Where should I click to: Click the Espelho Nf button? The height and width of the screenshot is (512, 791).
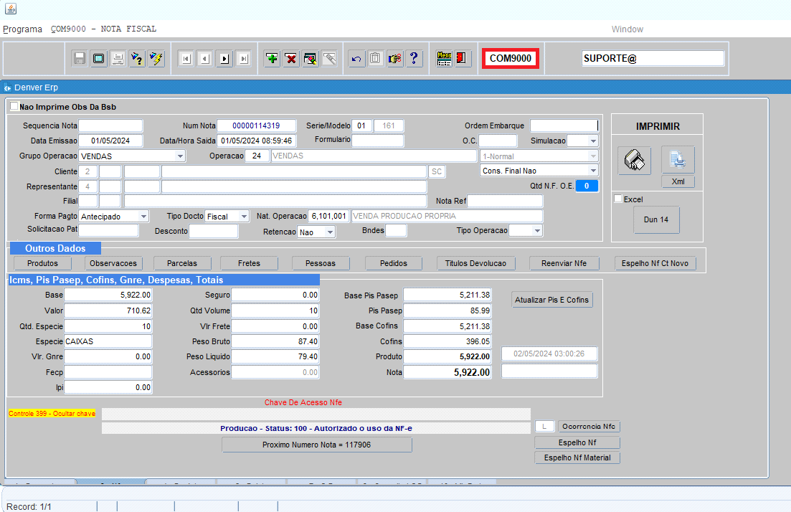point(577,442)
